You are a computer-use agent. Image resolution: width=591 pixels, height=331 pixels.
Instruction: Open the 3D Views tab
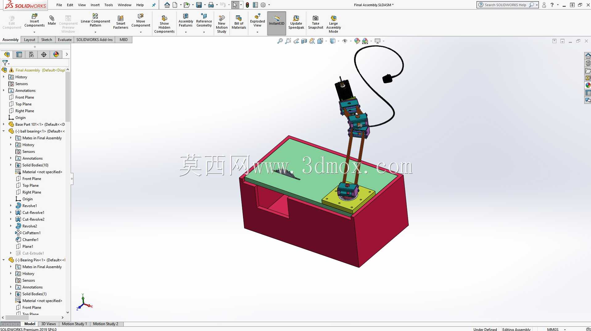tap(48, 324)
